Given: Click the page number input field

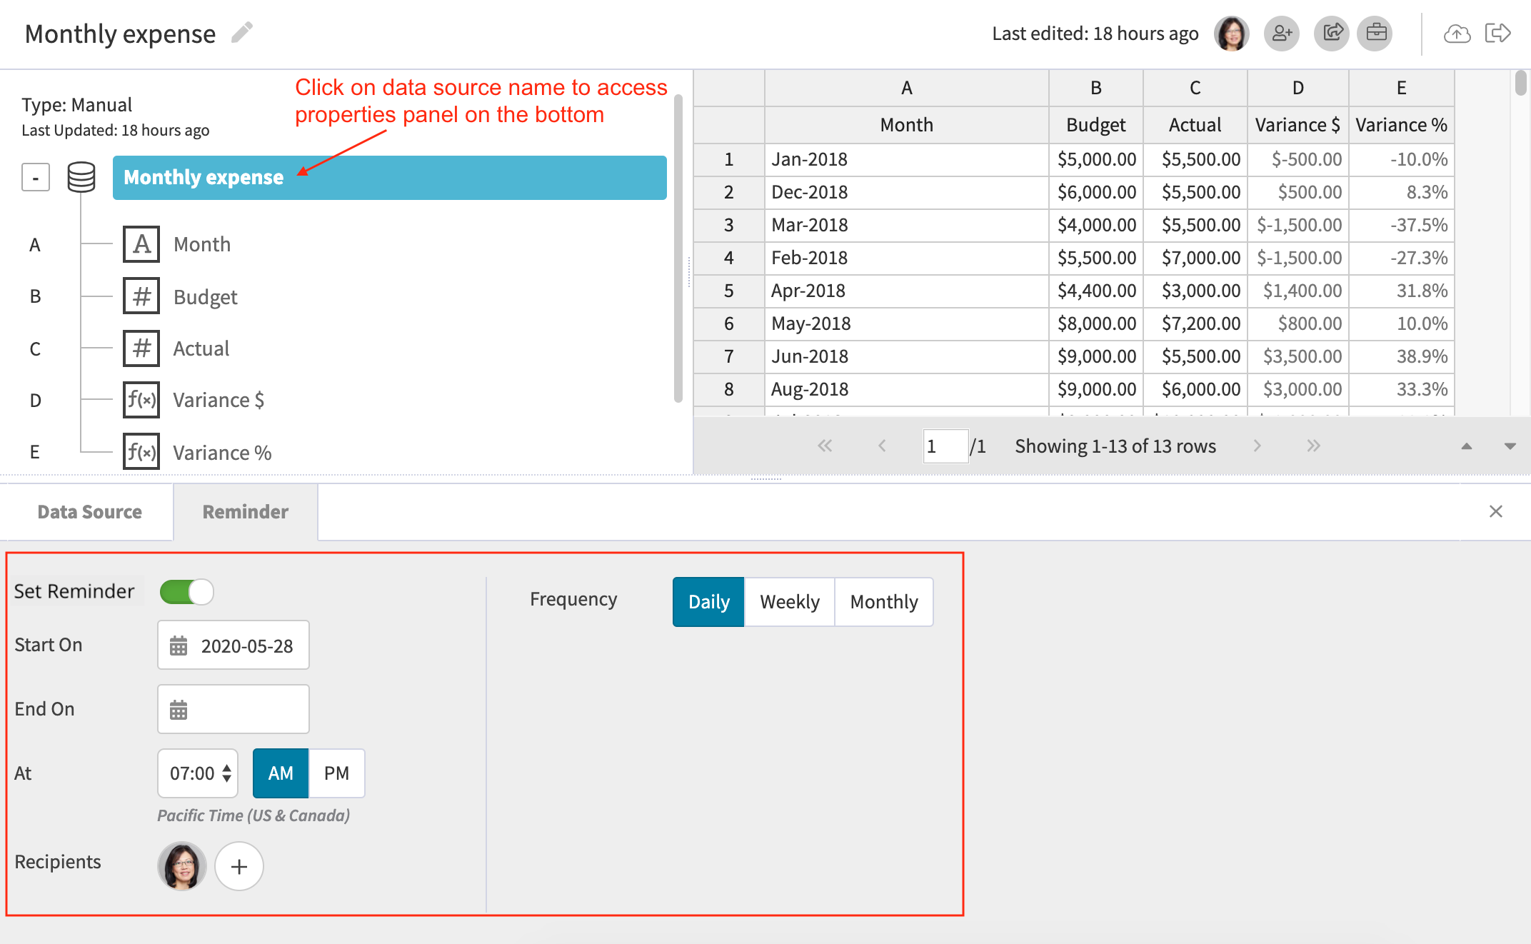Looking at the screenshot, I should coord(945,446).
